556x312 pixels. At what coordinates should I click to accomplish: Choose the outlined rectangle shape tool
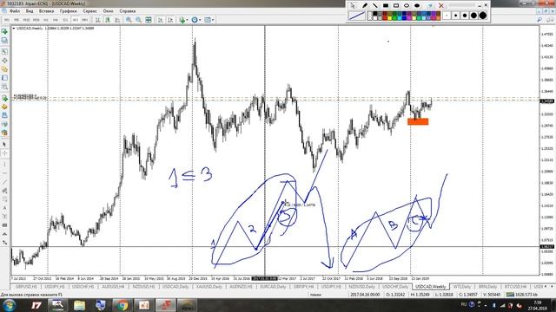[396, 6]
